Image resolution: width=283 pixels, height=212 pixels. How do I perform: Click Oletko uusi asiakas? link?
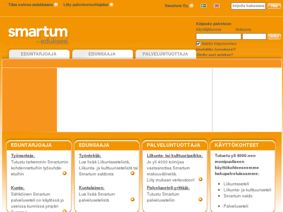(x=214, y=55)
